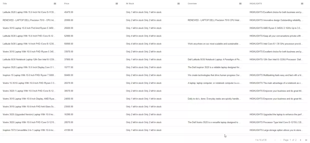Image resolution: width=310 pixels, height=143 pixels.
Task: Select the price cell 58480.00
Action: coord(69,75)
